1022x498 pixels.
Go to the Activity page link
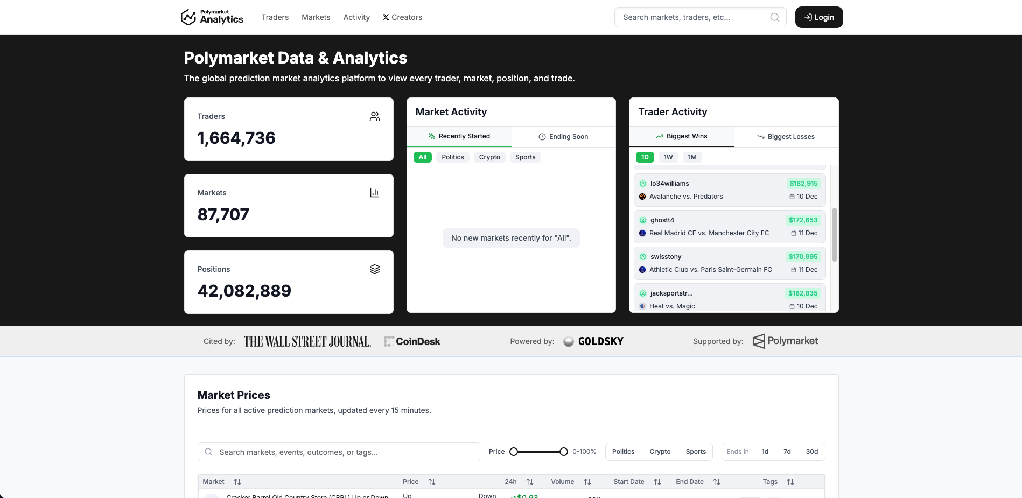click(356, 17)
